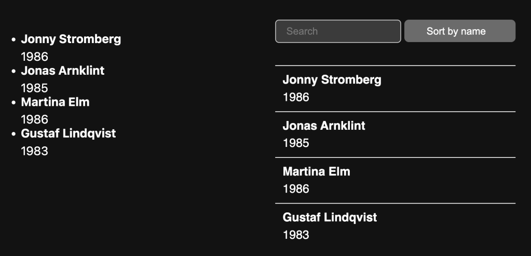Click the Search input field
This screenshot has height=256, width=531.
[x=337, y=31]
